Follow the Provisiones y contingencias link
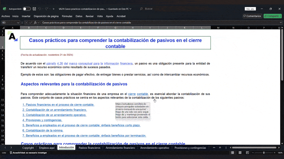This screenshot has width=284, height=159. [x=42, y=120]
